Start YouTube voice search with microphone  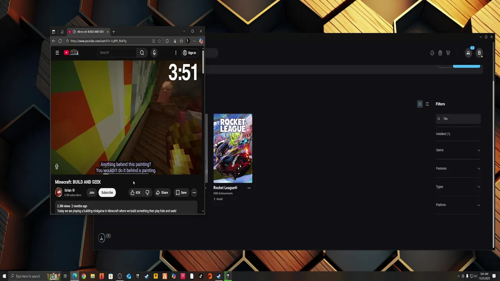click(154, 53)
